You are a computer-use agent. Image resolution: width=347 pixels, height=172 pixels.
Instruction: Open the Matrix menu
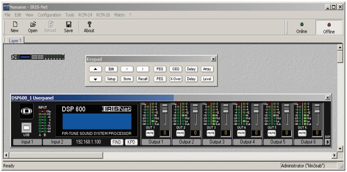point(120,15)
